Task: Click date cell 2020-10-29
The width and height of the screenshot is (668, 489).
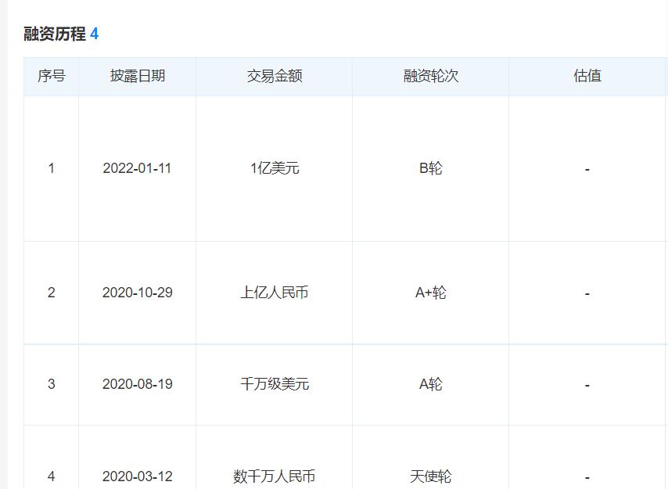Action: (x=137, y=293)
